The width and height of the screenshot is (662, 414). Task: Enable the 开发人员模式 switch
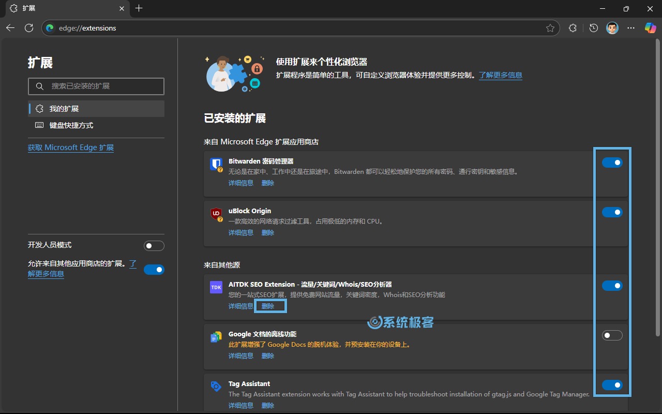click(154, 245)
